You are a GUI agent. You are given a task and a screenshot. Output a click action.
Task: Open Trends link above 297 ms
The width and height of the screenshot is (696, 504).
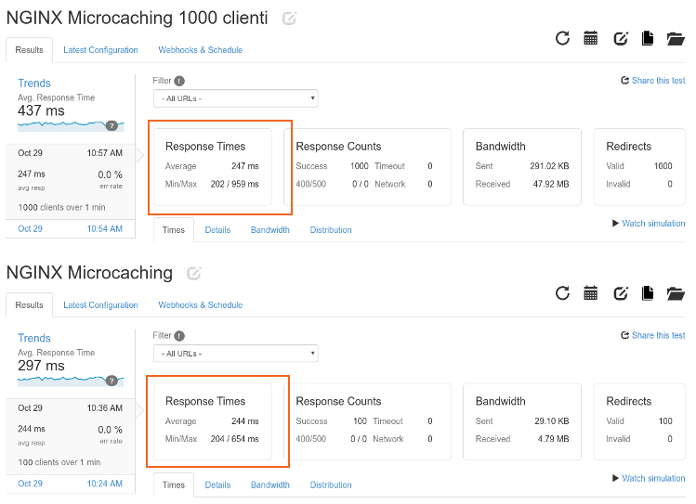[x=34, y=338]
